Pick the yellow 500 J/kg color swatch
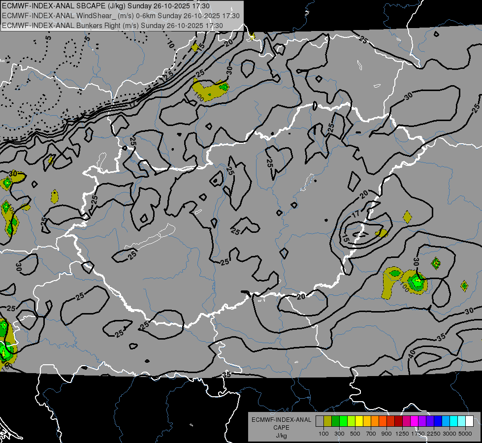This screenshot has height=443, width=482. (359, 421)
